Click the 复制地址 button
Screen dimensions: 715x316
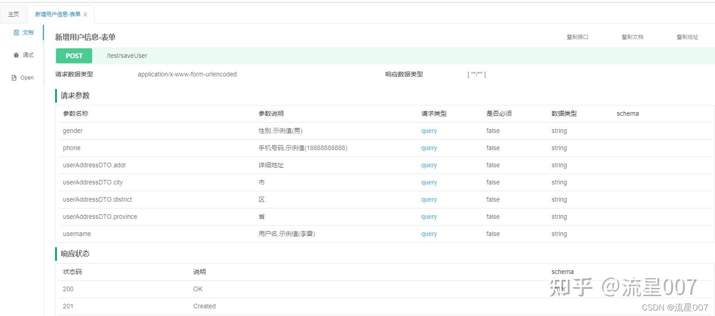coord(687,37)
